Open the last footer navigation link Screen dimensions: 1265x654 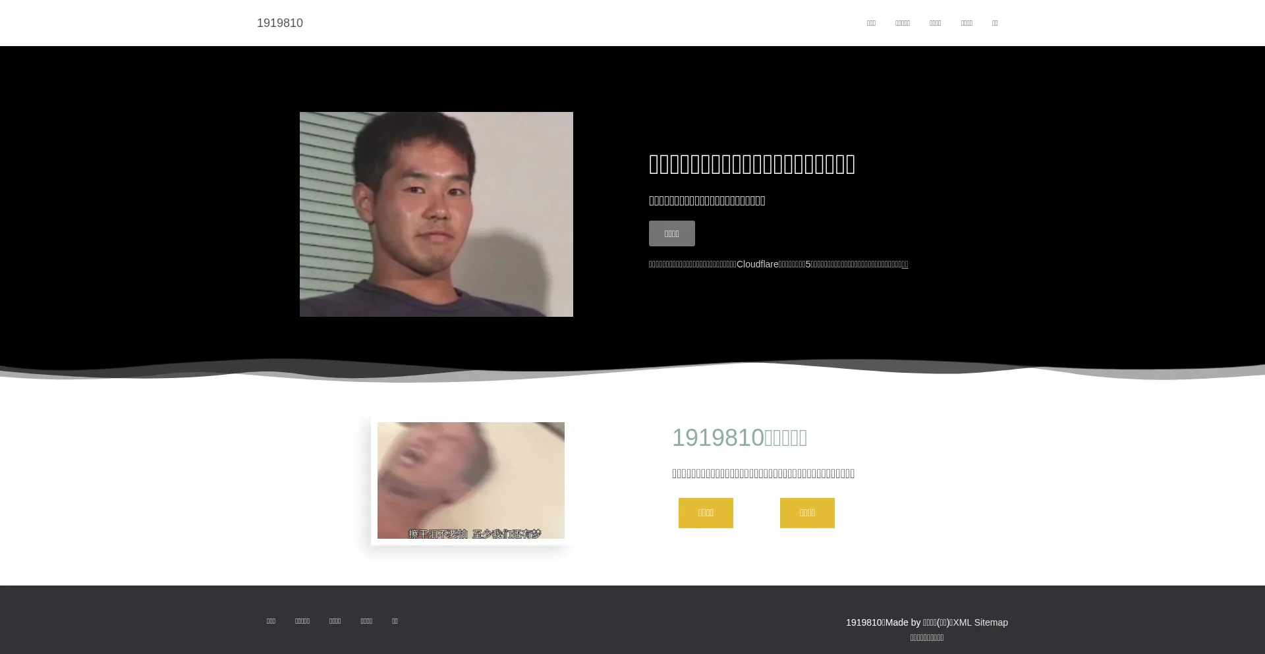point(395,621)
